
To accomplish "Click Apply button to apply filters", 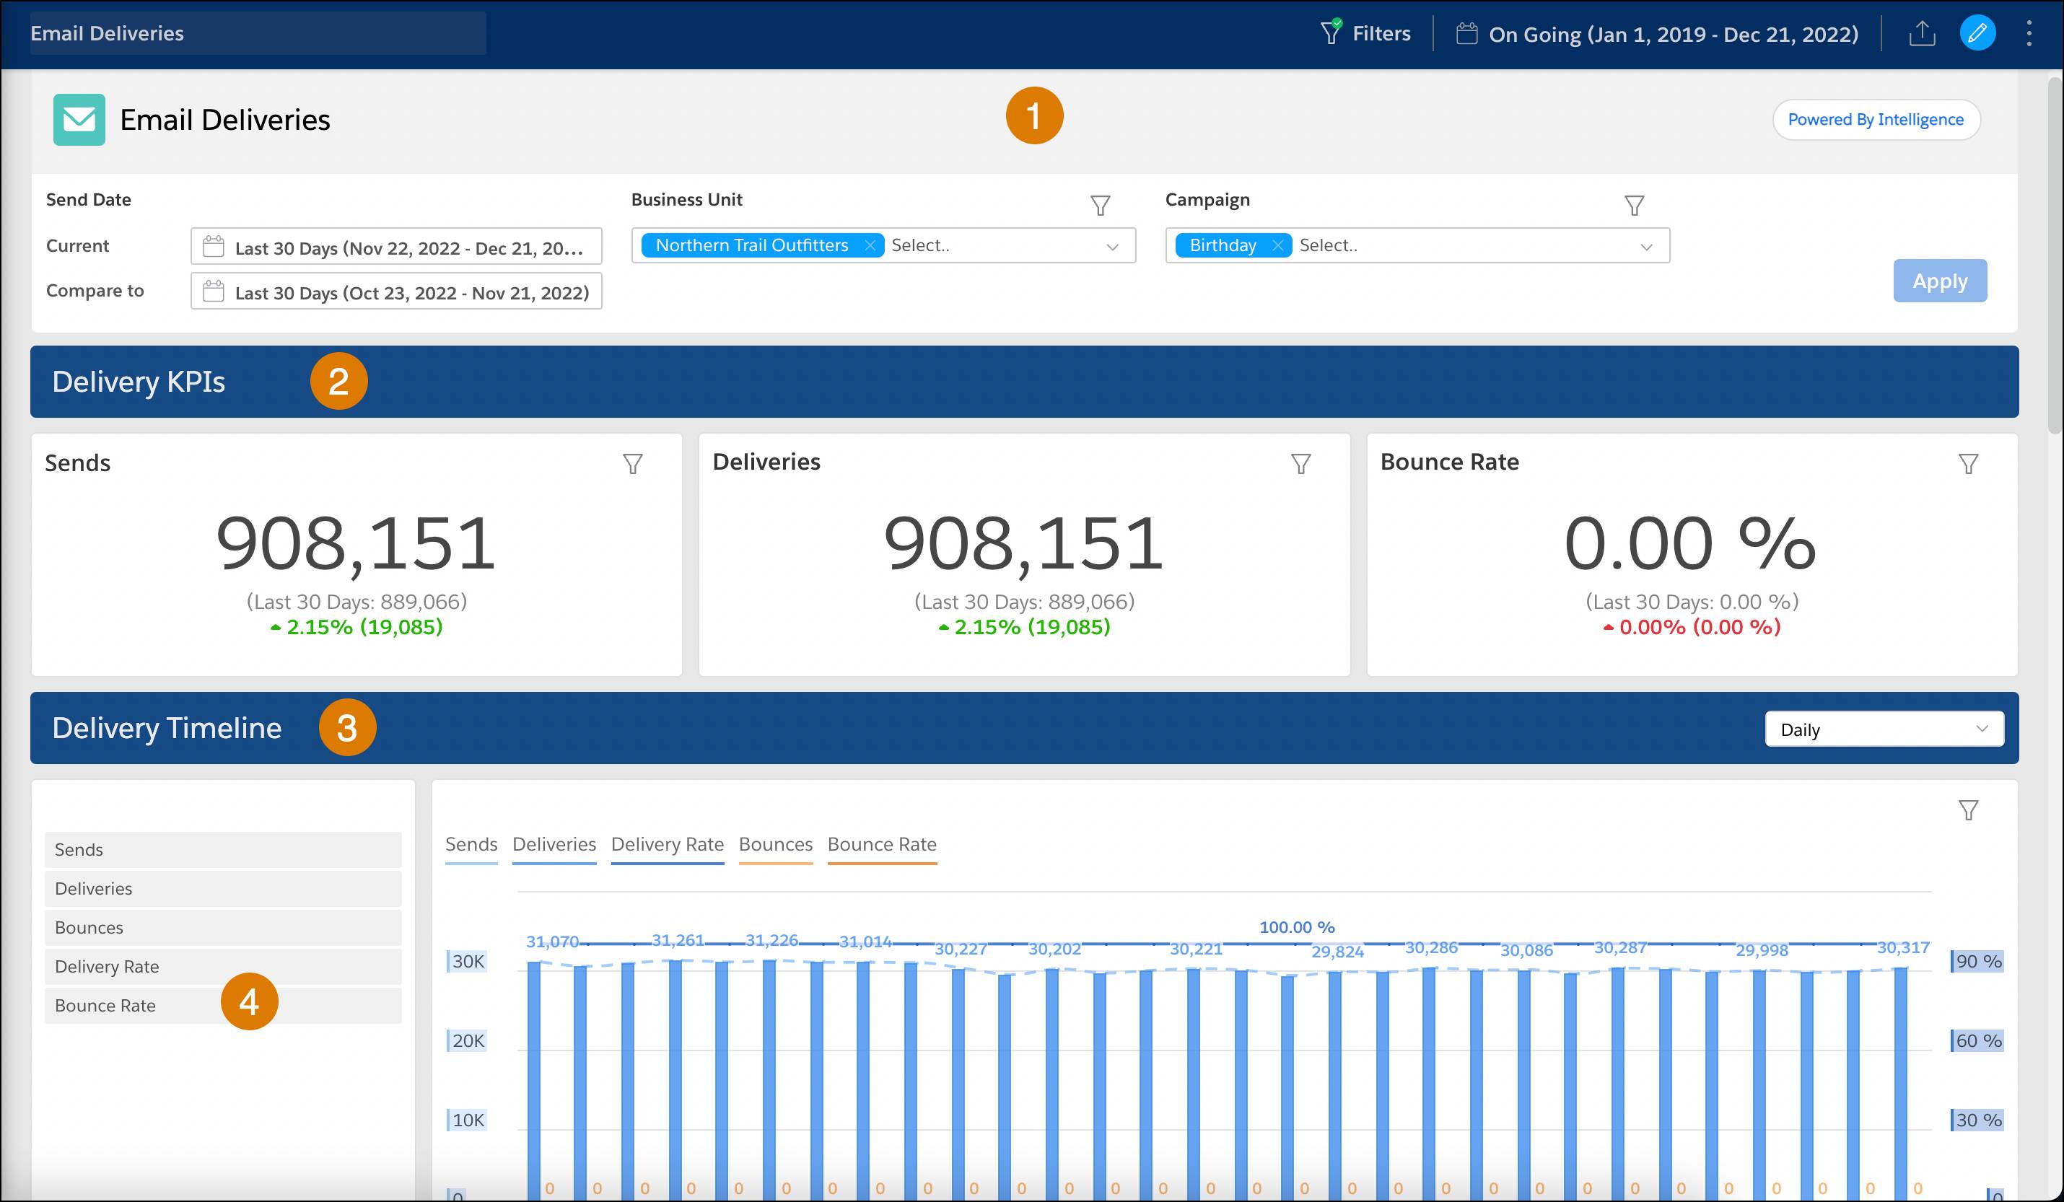I will (x=1939, y=279).
